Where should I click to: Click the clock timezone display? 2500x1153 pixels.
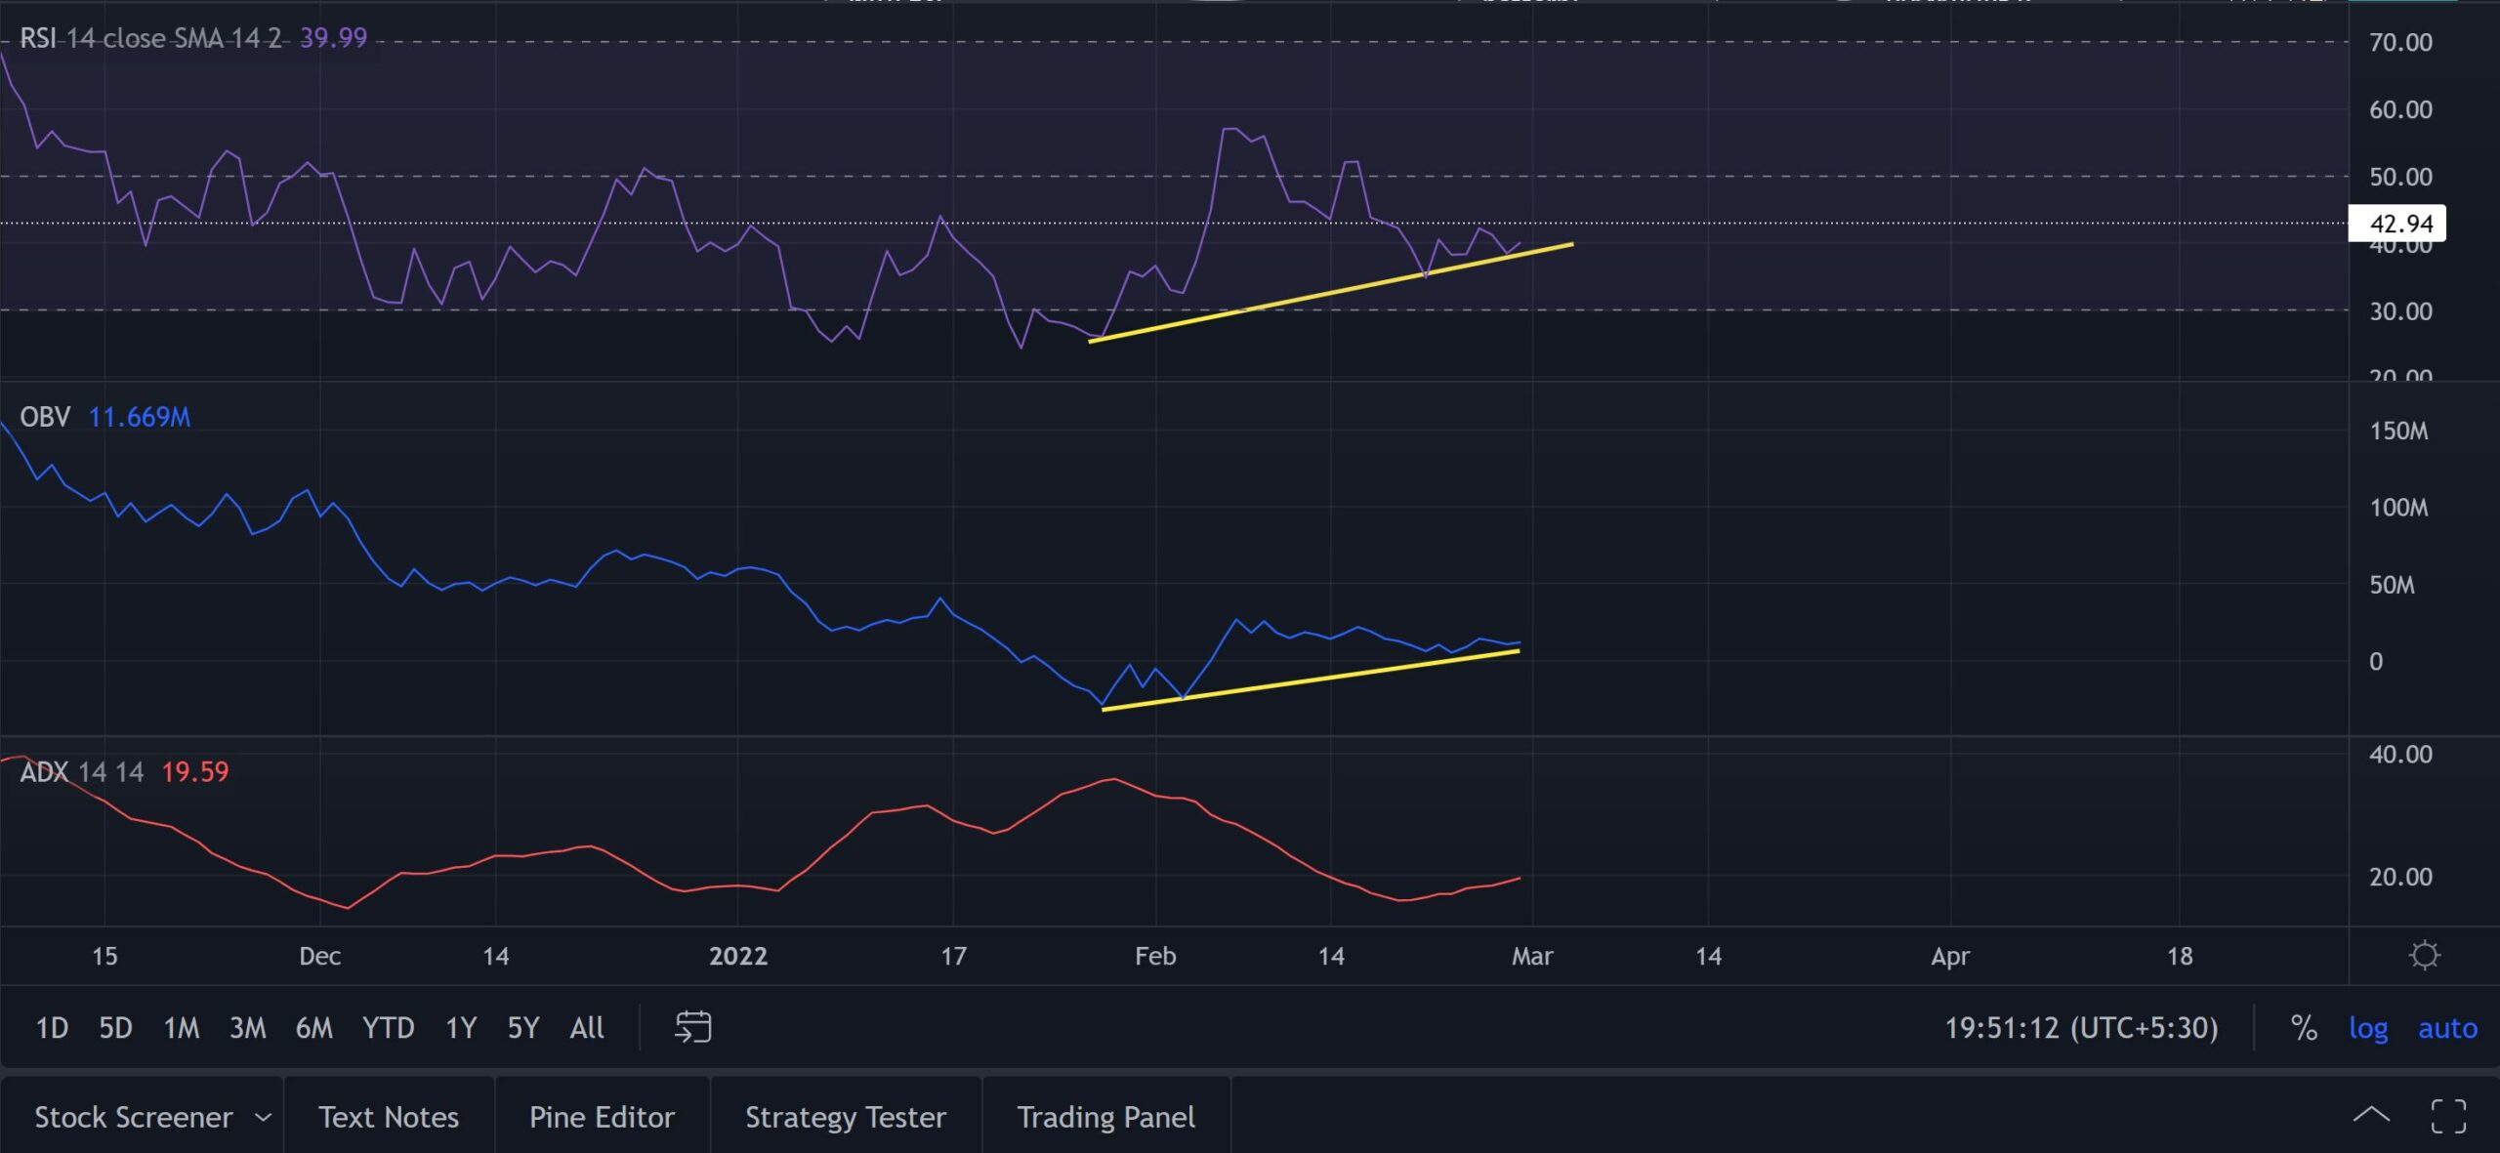coord(2080,1027)
